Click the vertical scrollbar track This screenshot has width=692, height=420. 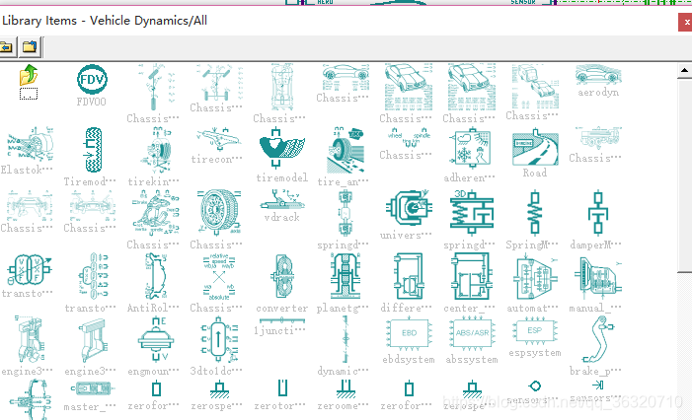click(x=684, y=344)
